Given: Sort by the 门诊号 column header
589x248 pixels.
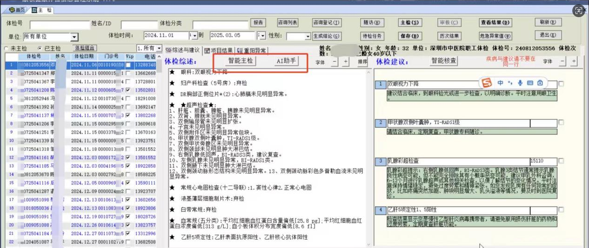Looking at the screenshot, I should coord(111,56).
